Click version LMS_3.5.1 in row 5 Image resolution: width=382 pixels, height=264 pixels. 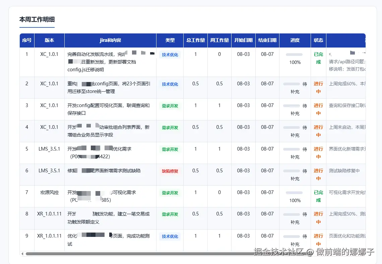49,149
